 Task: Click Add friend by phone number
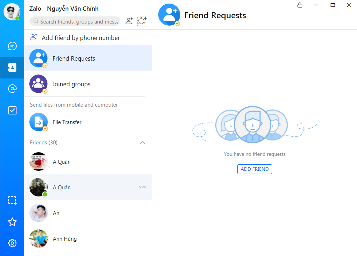80,38
